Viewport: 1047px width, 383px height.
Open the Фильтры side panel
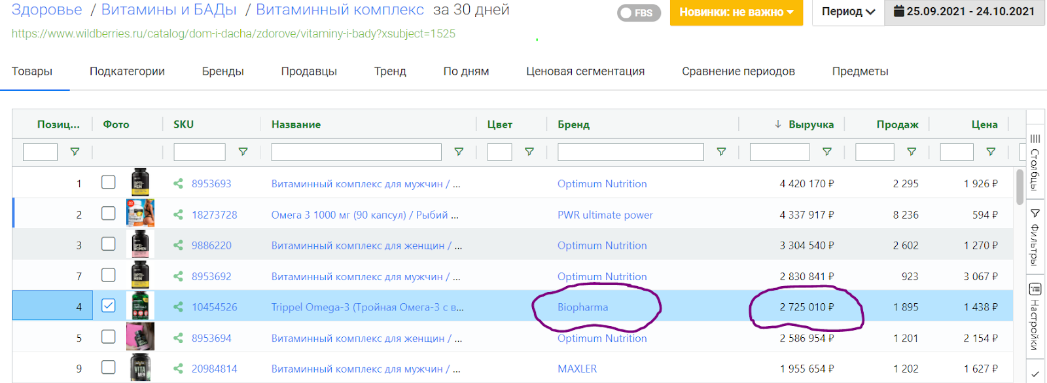click(1035, 237)
